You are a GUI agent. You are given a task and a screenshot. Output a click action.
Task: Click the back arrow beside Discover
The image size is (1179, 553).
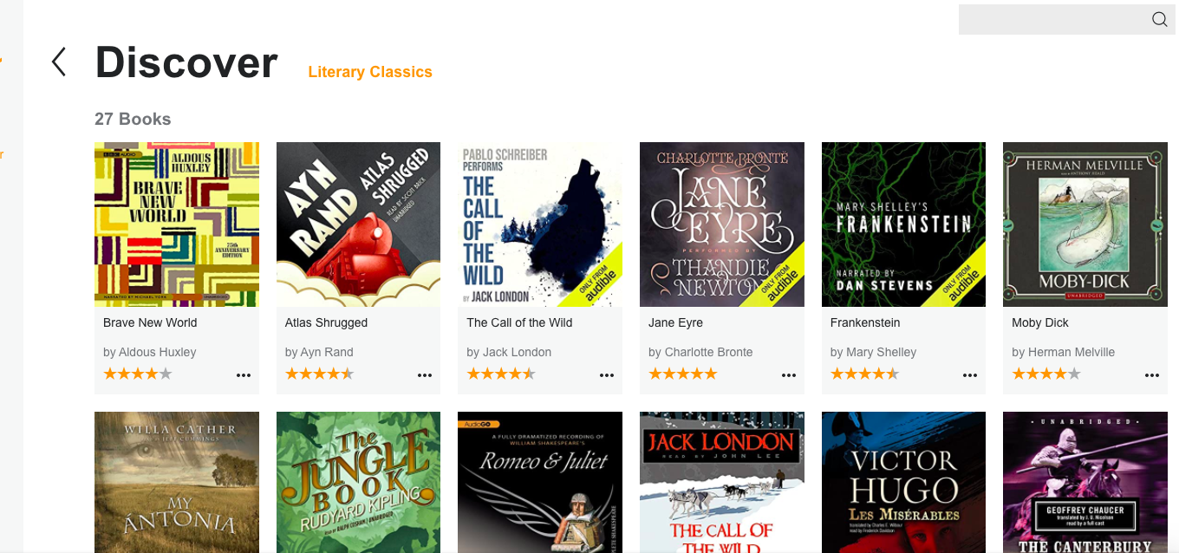pos(59,62)
